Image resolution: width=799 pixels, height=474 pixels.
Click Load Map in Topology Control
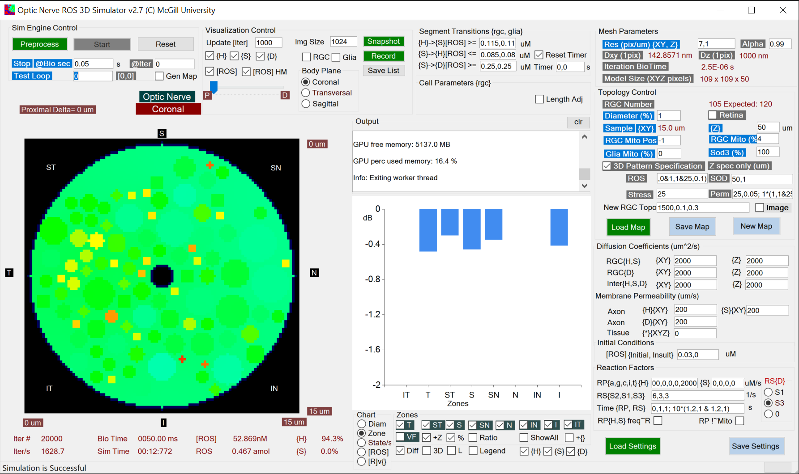[628, 227]
